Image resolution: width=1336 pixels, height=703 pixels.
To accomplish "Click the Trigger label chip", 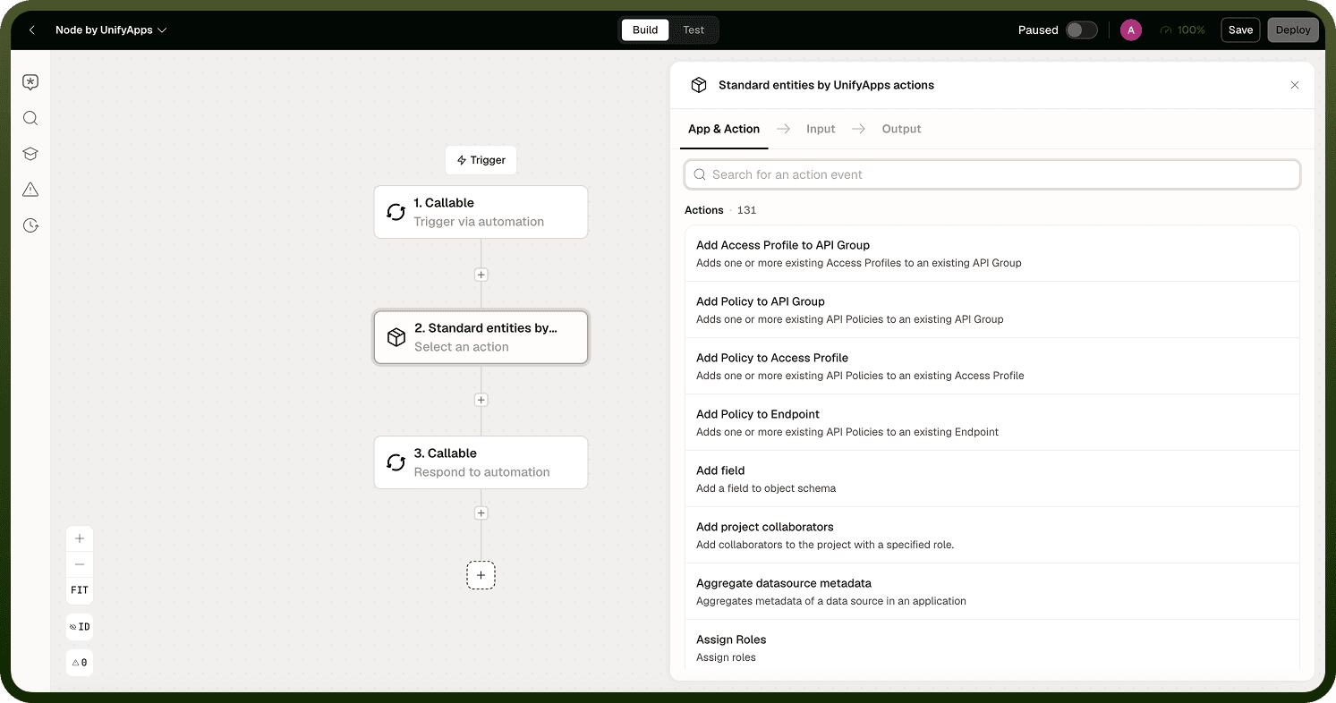I will (481, 160).
